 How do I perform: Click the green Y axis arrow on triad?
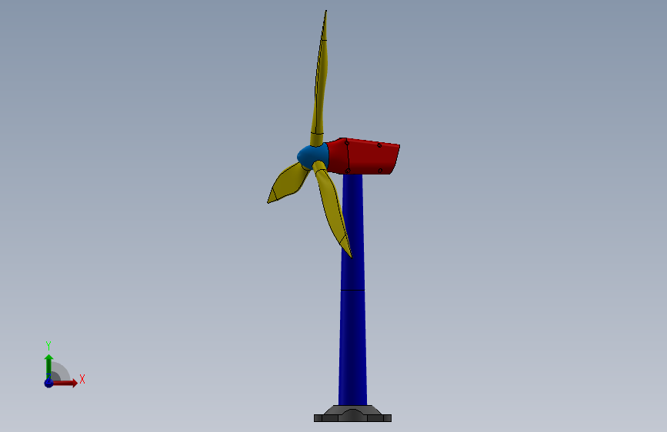point(48,366)
